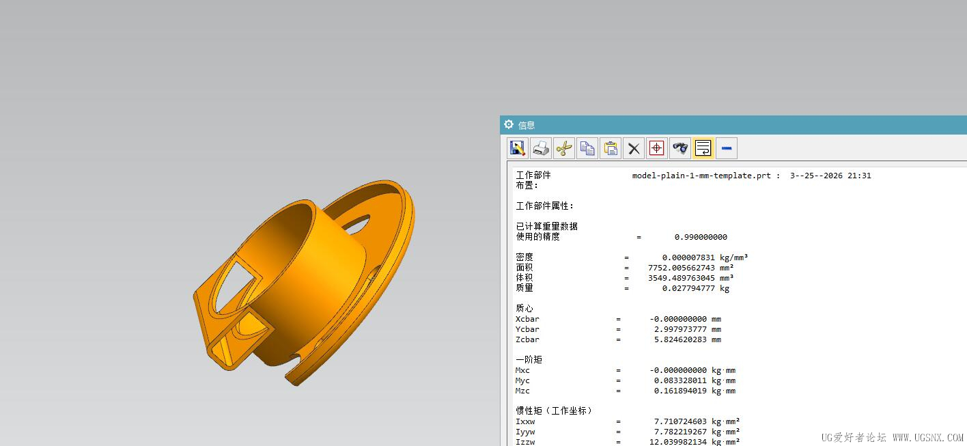Click the 质心 heading

524,308
